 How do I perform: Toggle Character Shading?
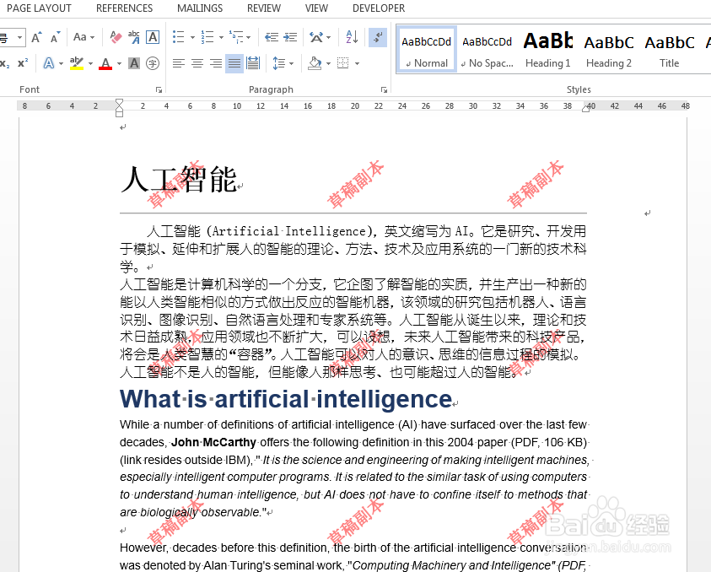[x=134, y=63]
